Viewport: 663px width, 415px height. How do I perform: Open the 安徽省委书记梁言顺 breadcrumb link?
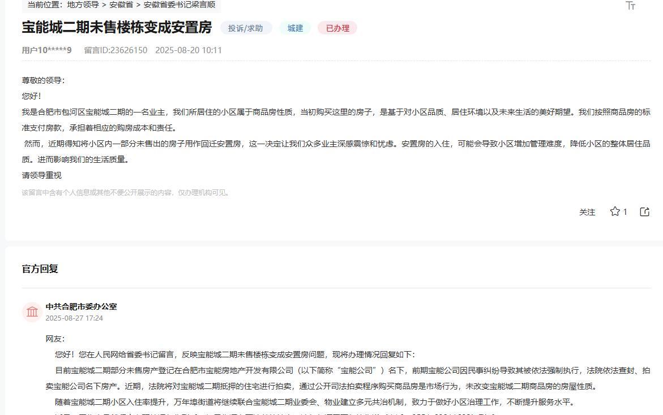[x=179, y=5]
